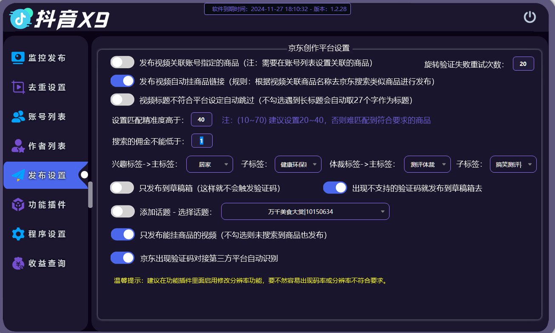
Task: Expand the 搞笑测评 sub-tag dropdown
Action: pos(513,164)
